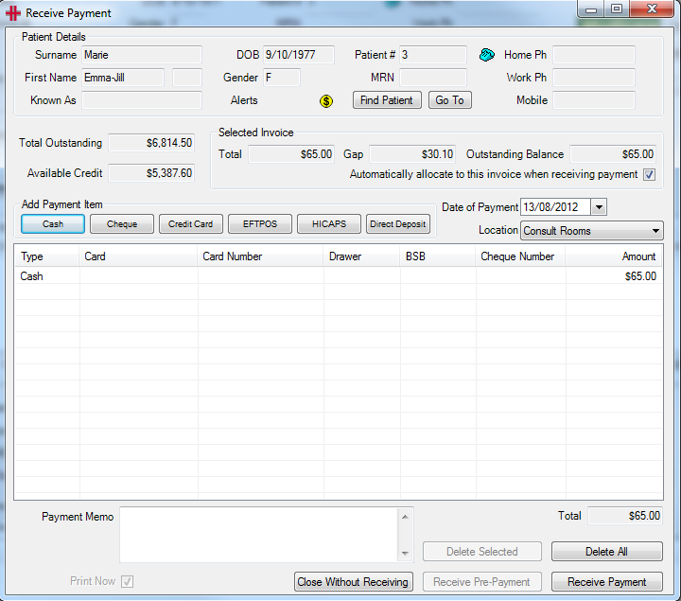Image resolution: width=681 pixels, height=601 pixels.
Task: Click the yellow dollar alert icon
Action: click(x=326, y=101)
